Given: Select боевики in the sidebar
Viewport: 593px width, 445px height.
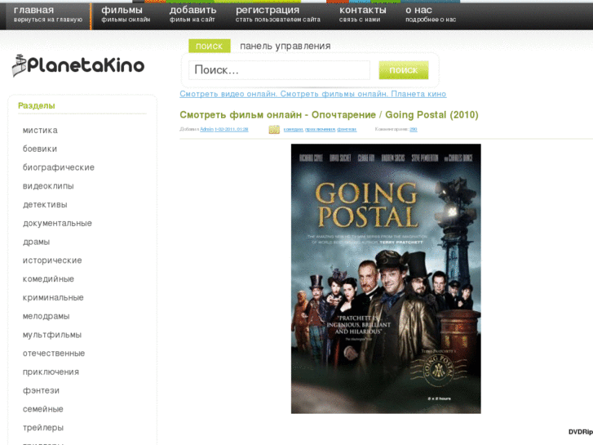Looking at the screenshot, I should (x=40, y=149).
